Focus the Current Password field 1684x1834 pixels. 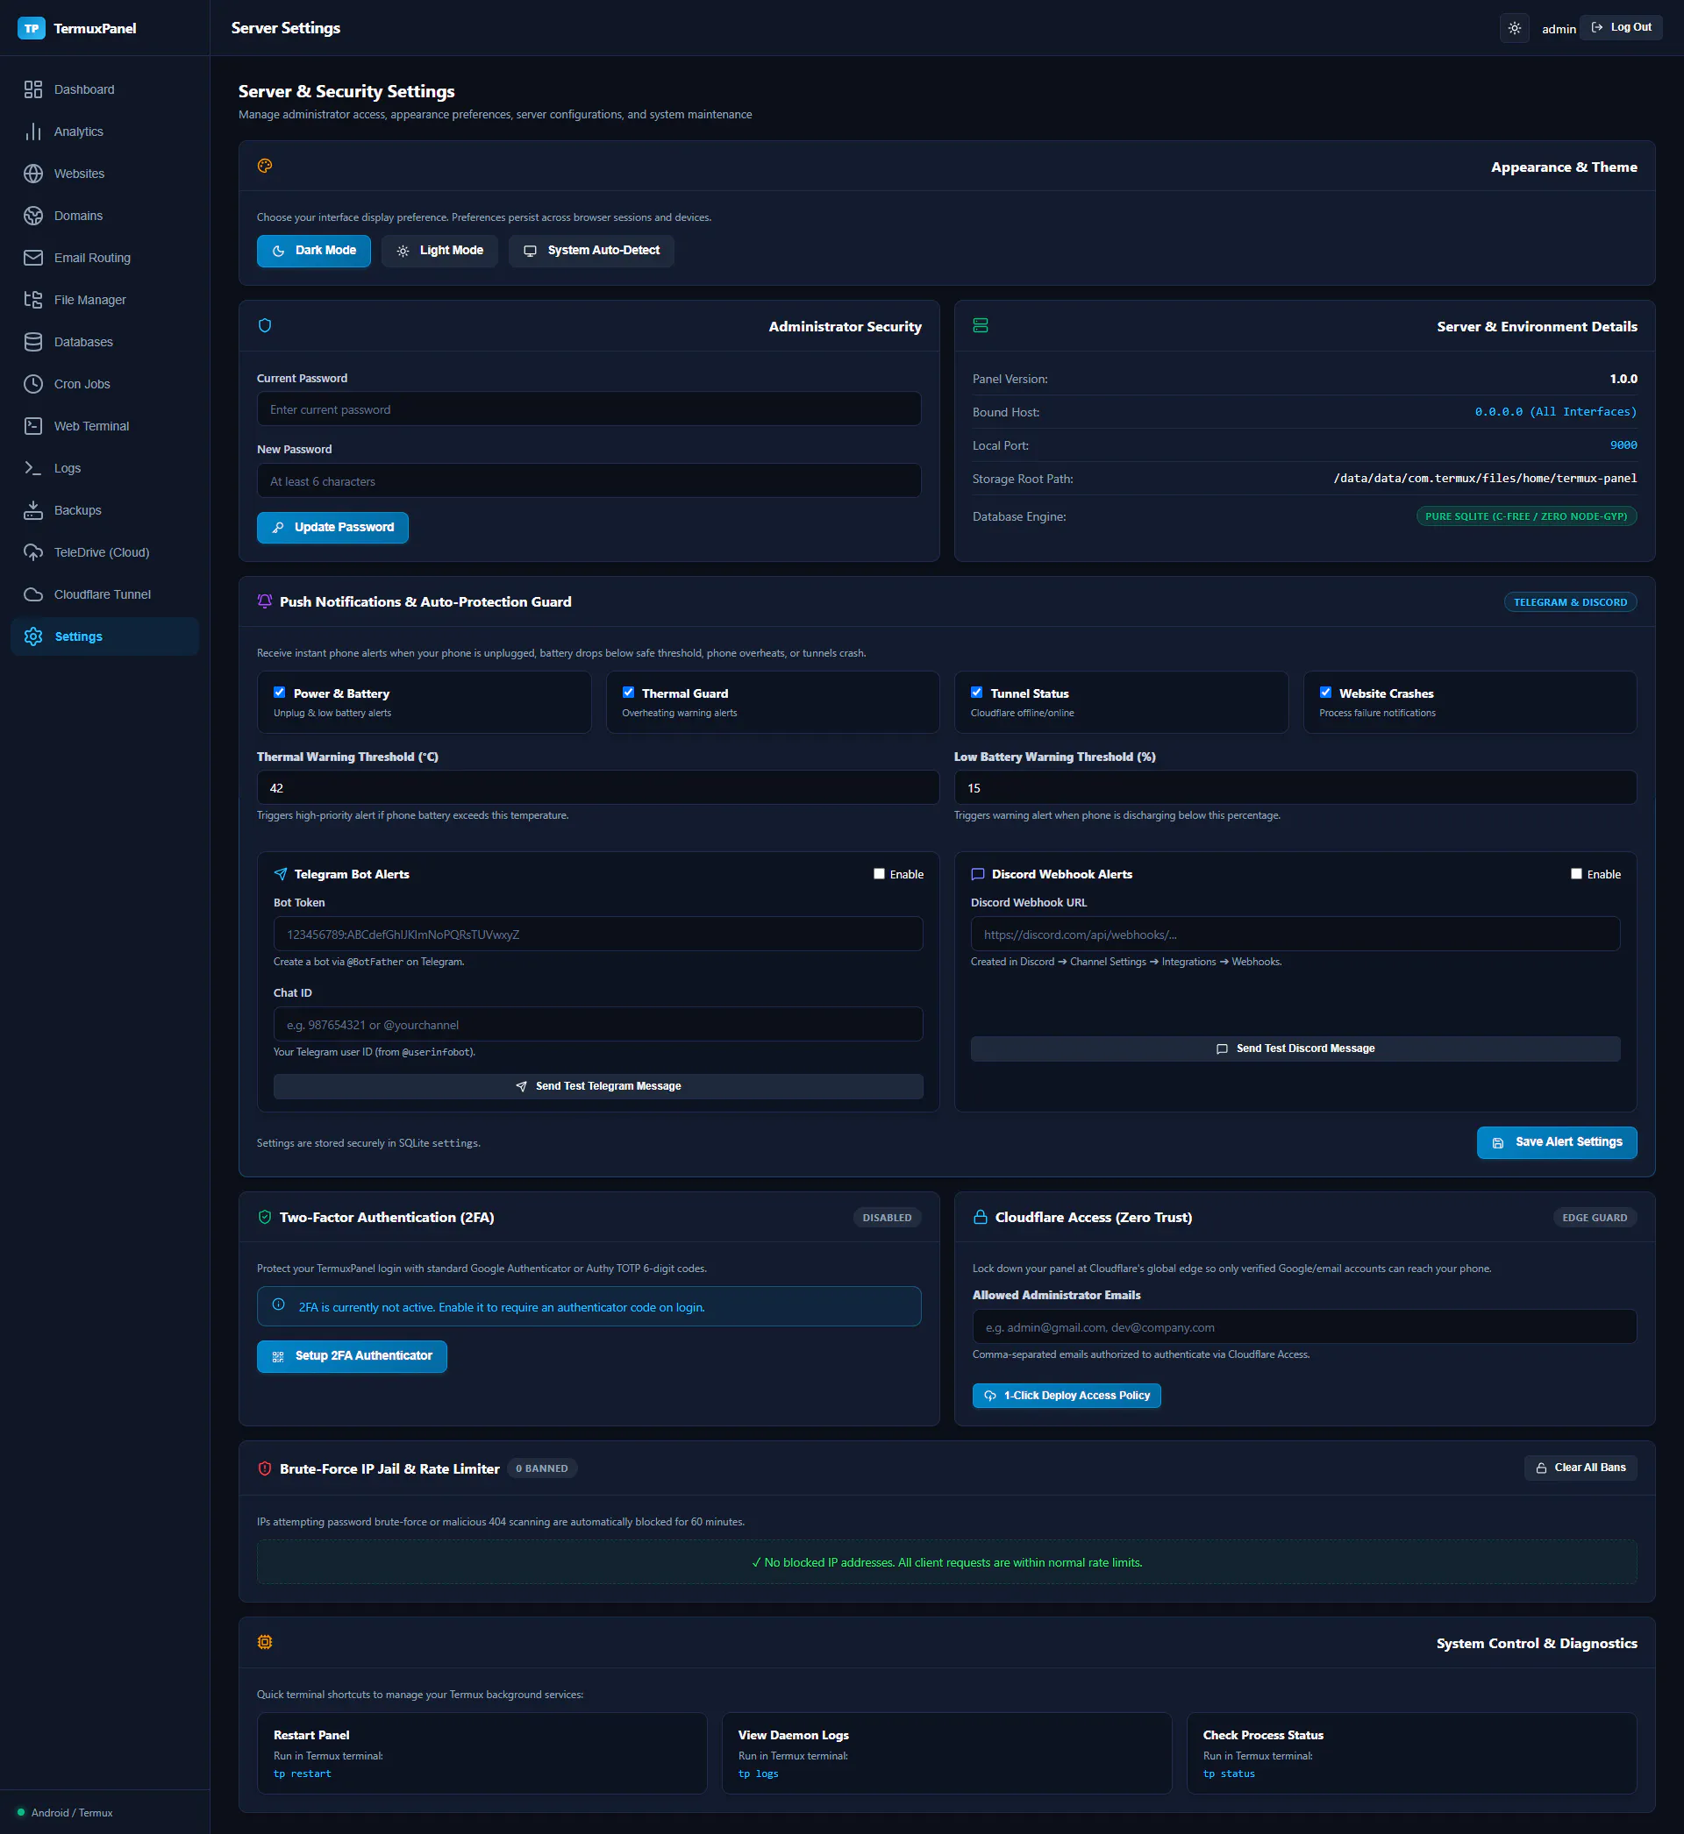(589, 409)
